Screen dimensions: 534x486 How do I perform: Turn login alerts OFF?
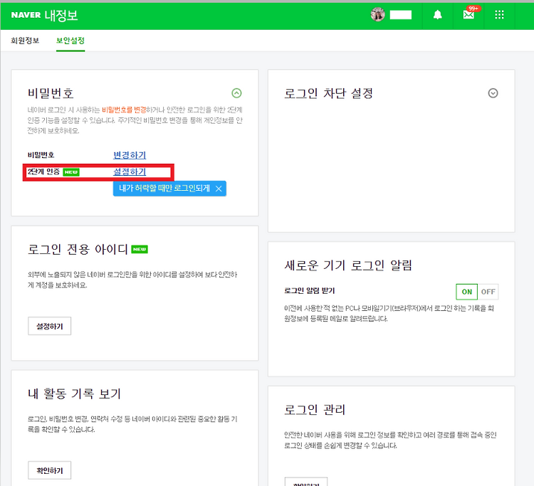pos(488,292)
